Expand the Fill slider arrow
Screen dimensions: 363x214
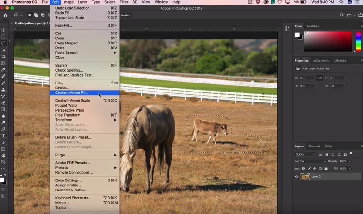tap(350, 169)
